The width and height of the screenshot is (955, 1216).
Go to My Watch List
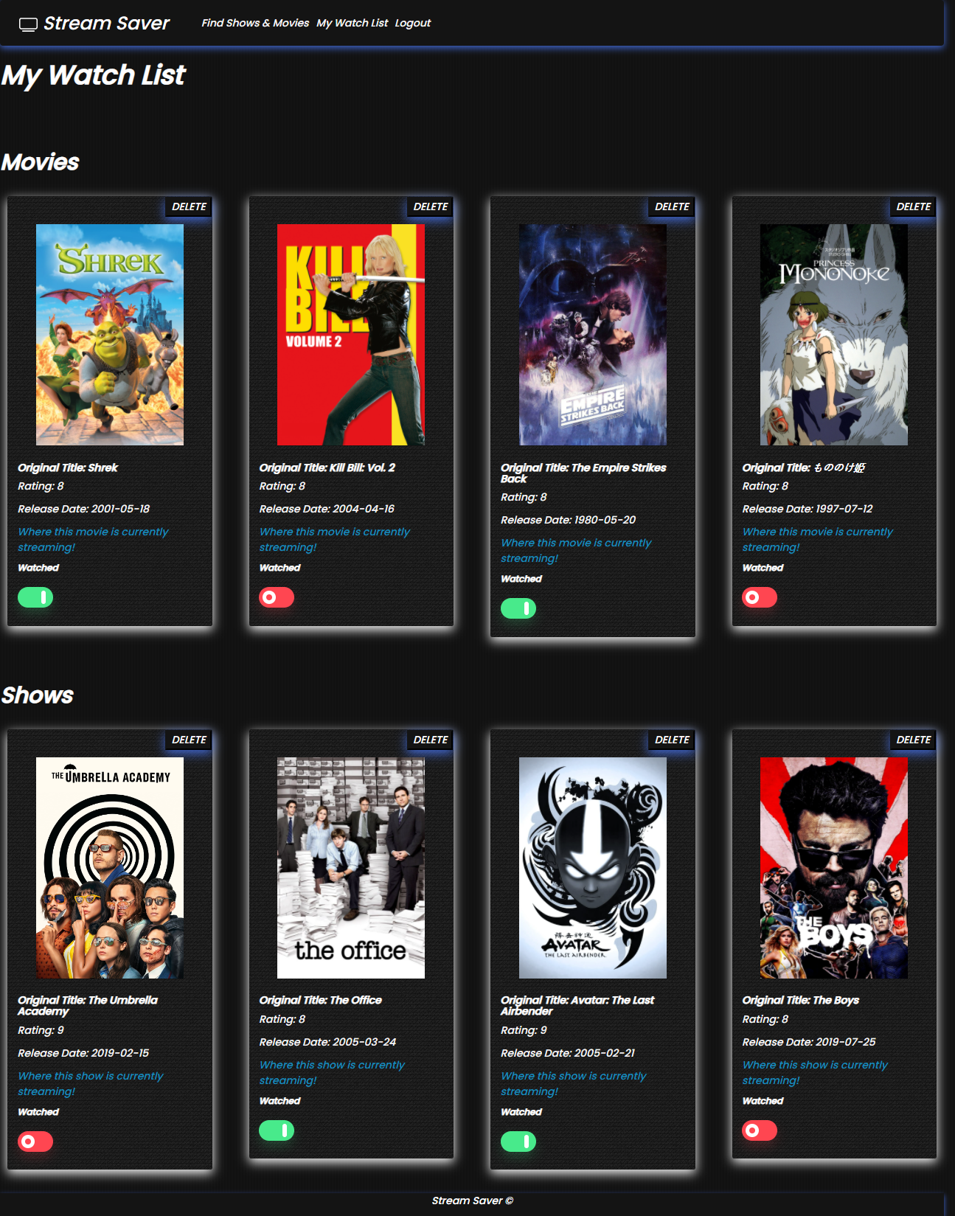(352, 23)
